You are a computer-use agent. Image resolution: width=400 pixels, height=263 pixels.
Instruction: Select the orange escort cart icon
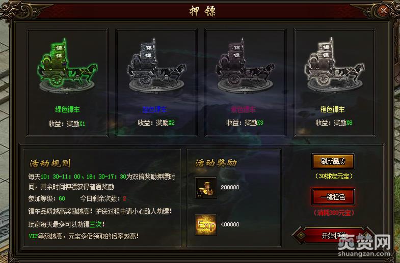coord(334,66)
